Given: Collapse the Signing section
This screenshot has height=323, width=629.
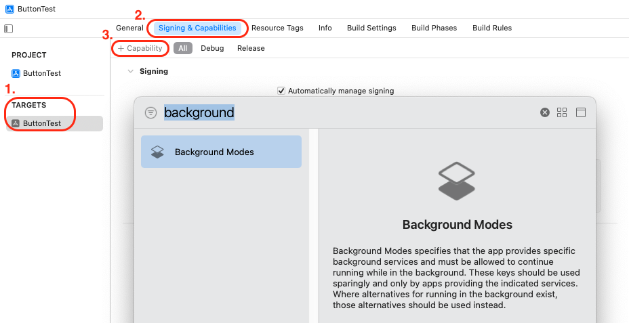Looking at the screenshot, I should pos(130,71).
